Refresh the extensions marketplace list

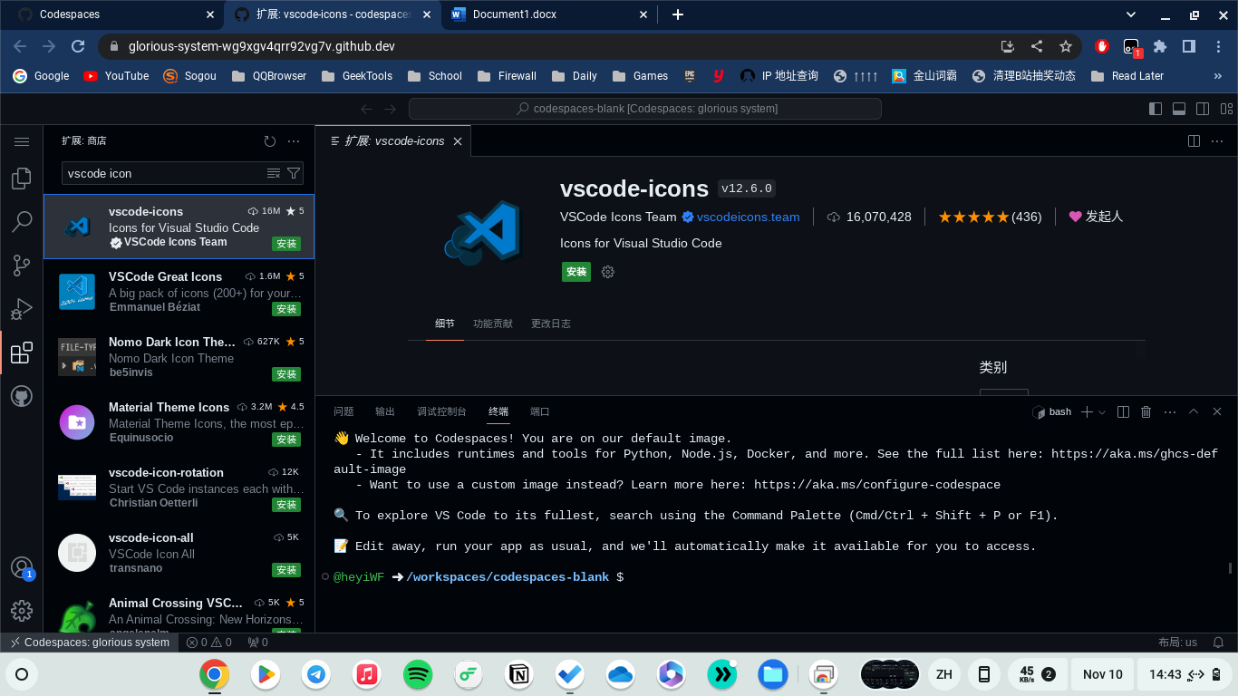[x=269, y=141]
